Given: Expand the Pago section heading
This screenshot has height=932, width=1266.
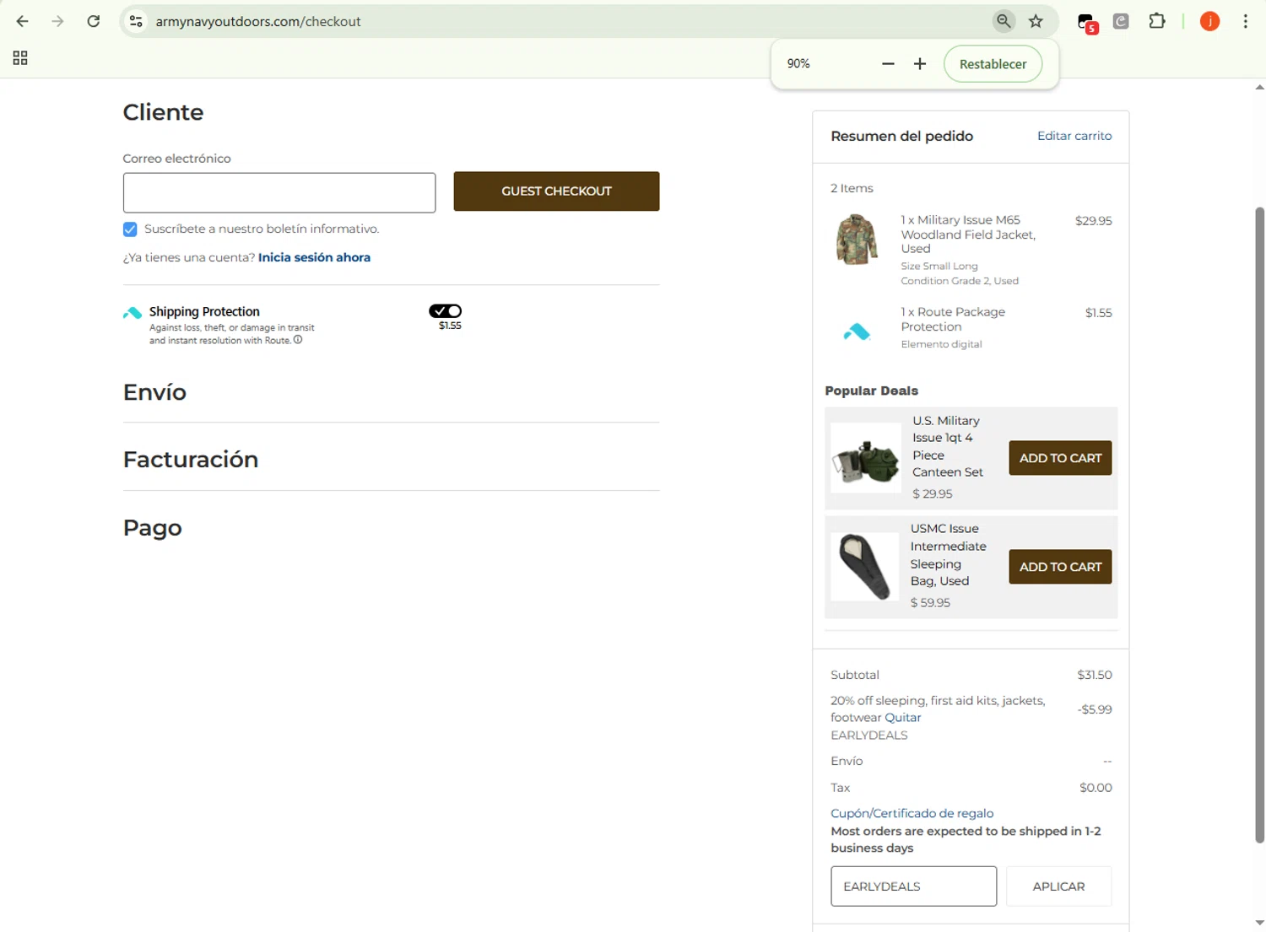Looking at the screenshot, I should pos(153,528).
